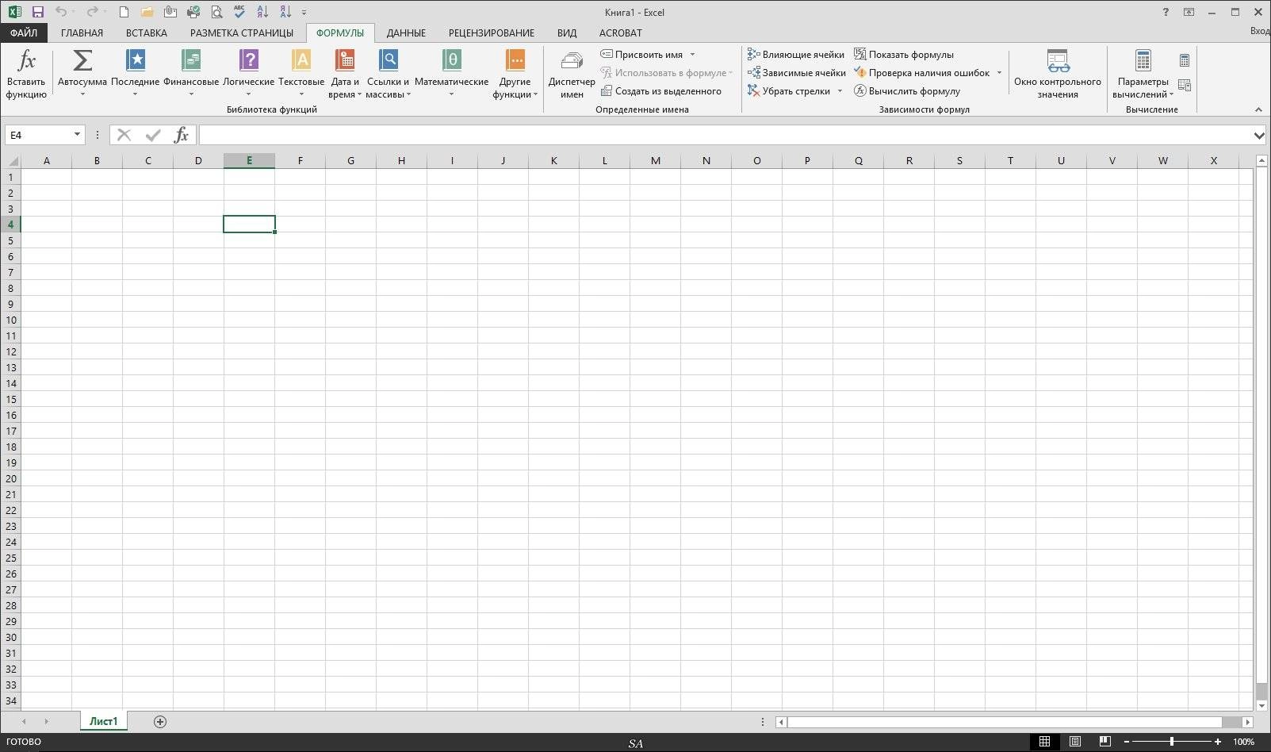
Task: Click the open folder icon
Action: [x=147, y=12]
